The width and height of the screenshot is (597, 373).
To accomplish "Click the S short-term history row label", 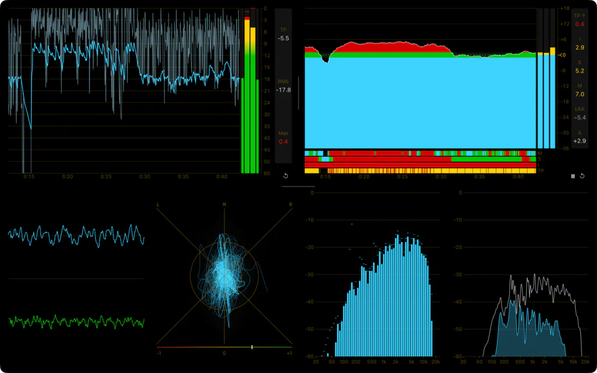I will [x=540, y=159].
